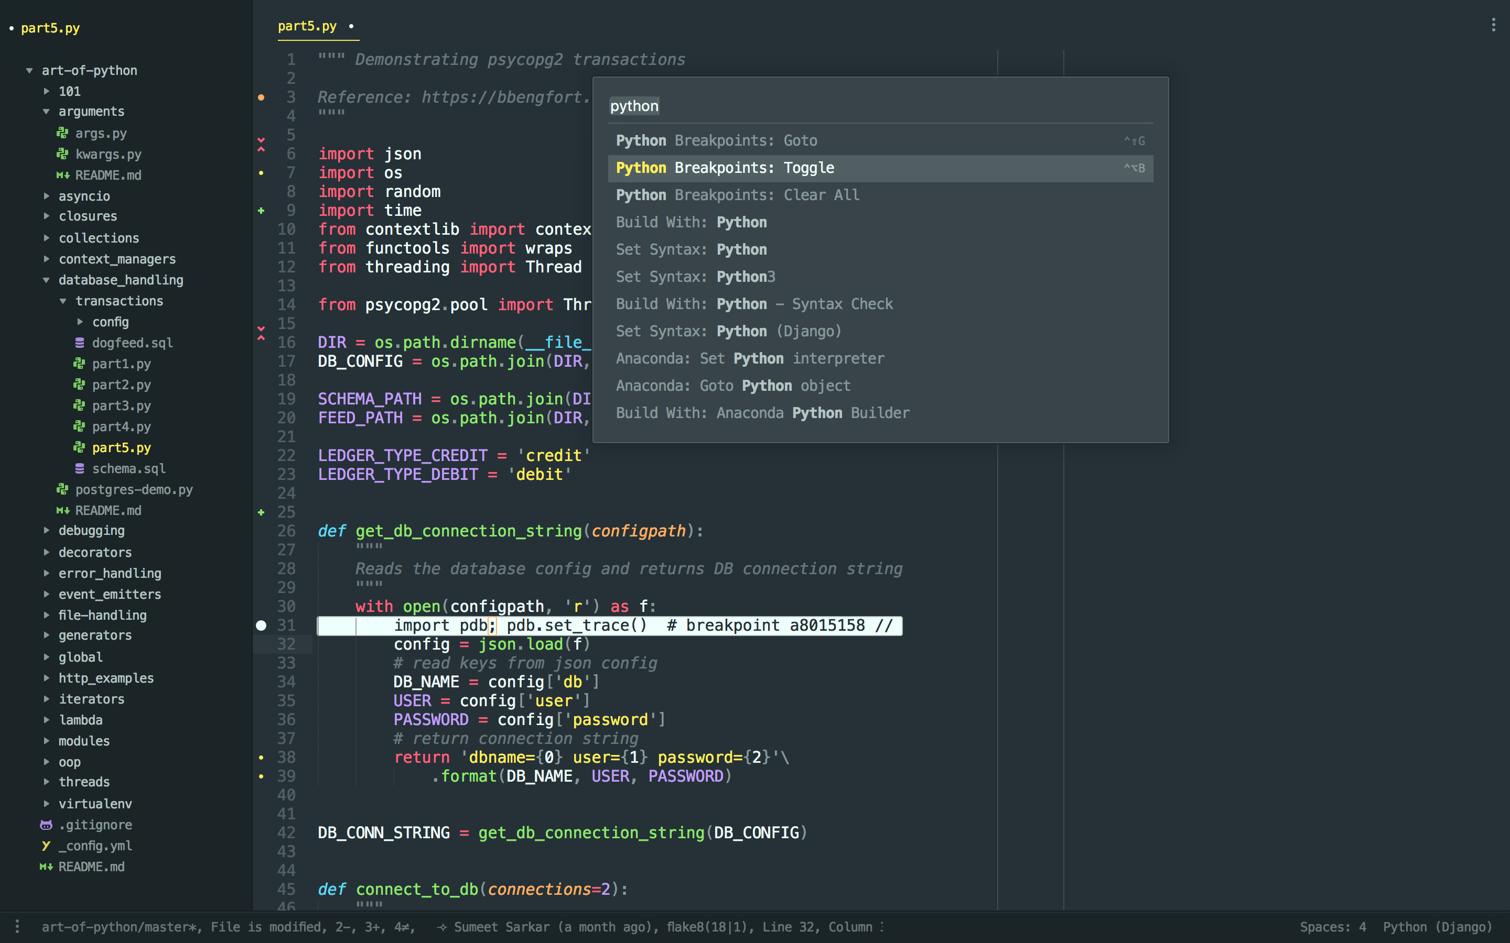Open part3.py in the sidebar

click(x=121, y=405)
